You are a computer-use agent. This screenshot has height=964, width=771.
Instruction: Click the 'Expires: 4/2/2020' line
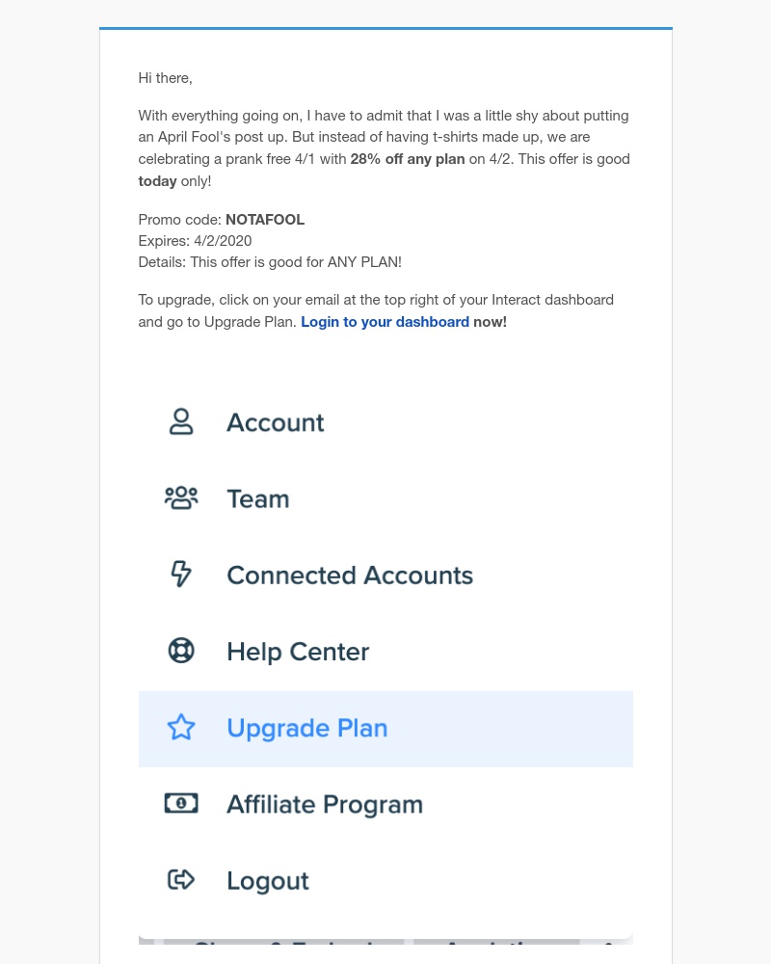coord(195,241)
